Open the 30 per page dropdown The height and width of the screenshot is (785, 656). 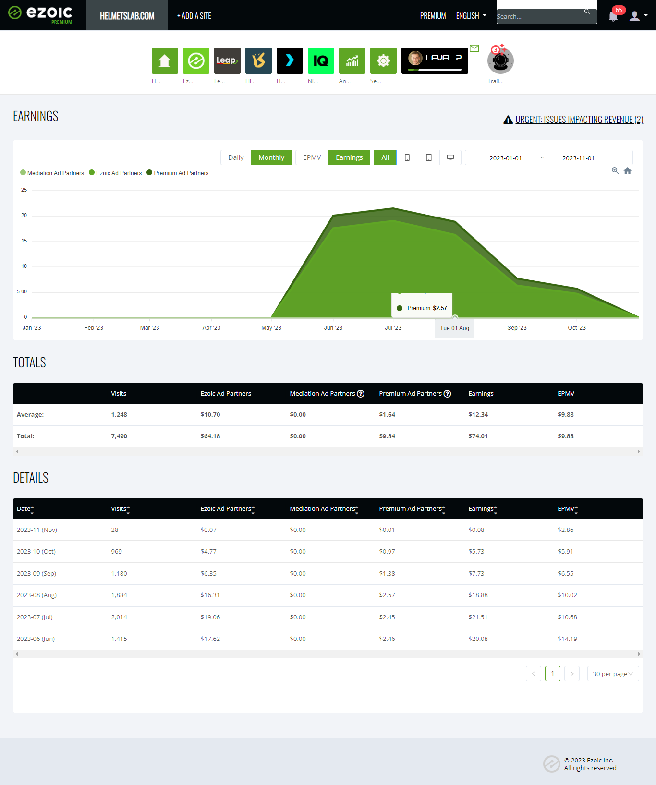click(x=613, y=674)
